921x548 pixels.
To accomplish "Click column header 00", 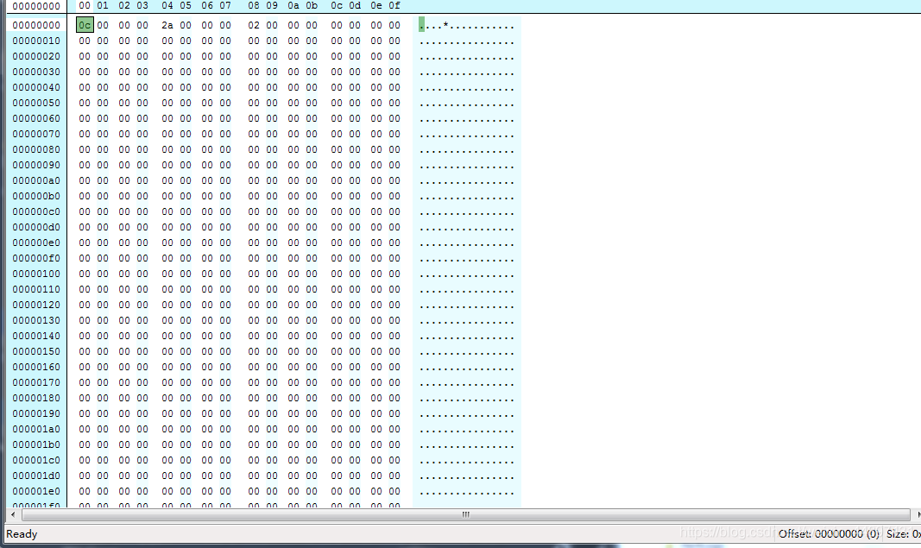I will [85, 5].
